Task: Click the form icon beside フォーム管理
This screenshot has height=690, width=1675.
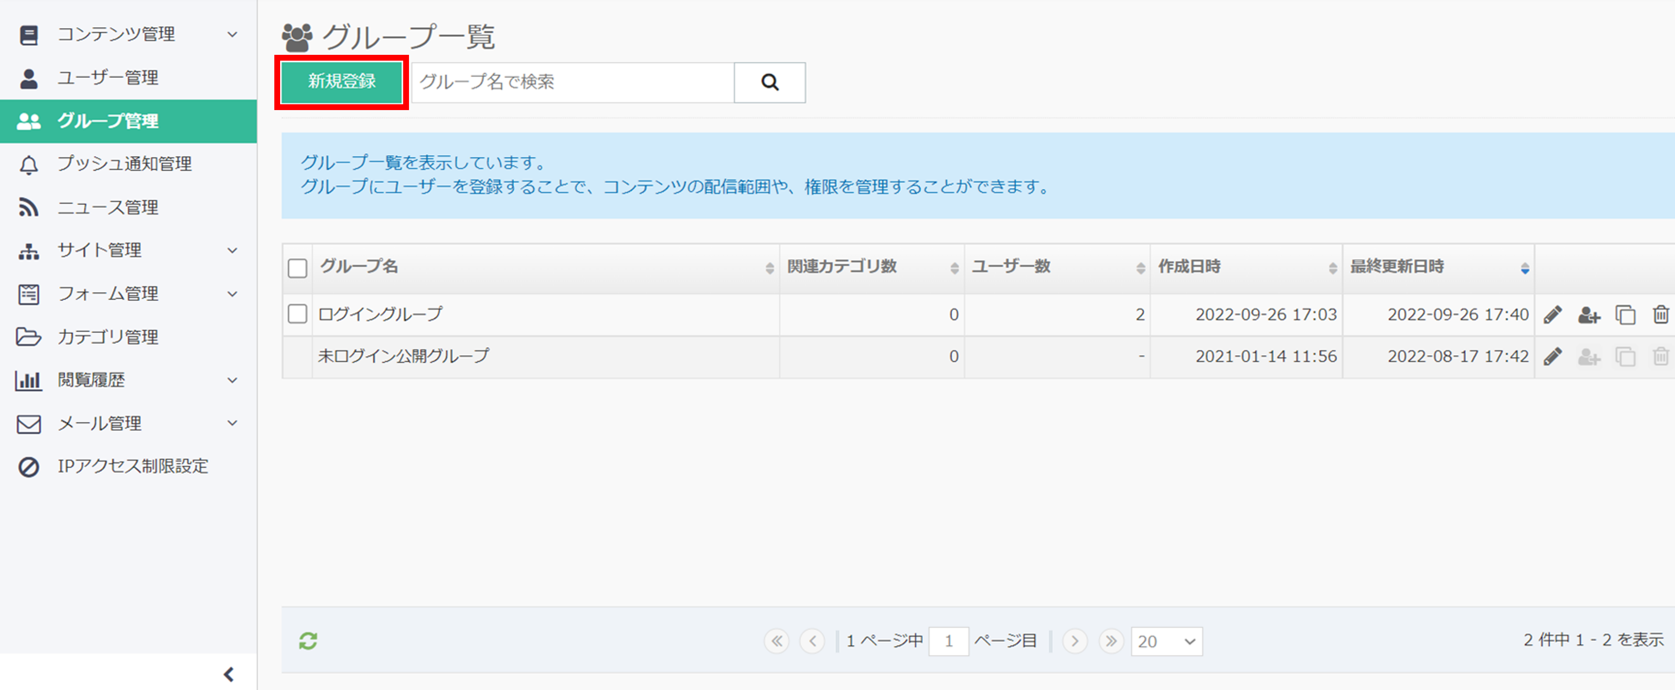Action: (29, 294)
